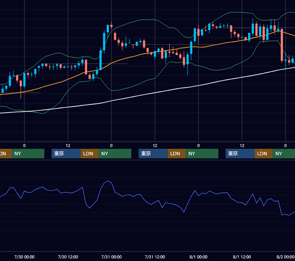Click the highest red candle at 7/31 00:00
Screen dimensions: 295x261
(x=111, y=26)
